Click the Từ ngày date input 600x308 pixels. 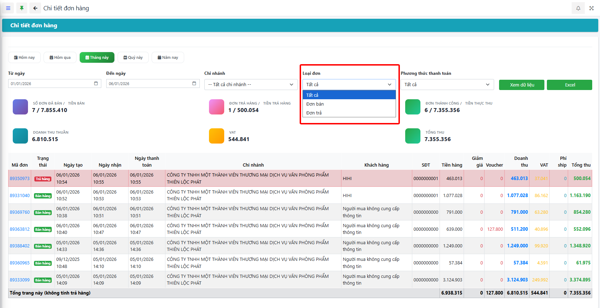(x=50, y=84)
